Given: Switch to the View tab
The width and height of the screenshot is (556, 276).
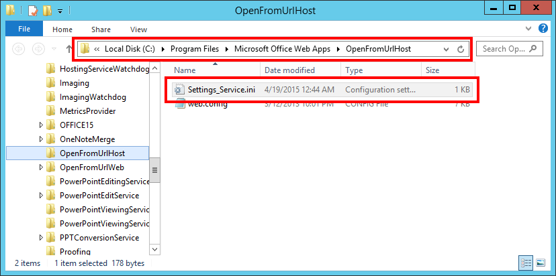Looking at the screenshot, I should coord(138,29).
